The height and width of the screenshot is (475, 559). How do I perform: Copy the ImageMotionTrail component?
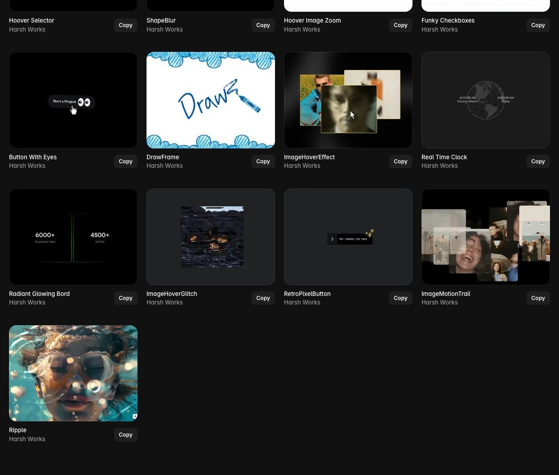tap(538, 298)
